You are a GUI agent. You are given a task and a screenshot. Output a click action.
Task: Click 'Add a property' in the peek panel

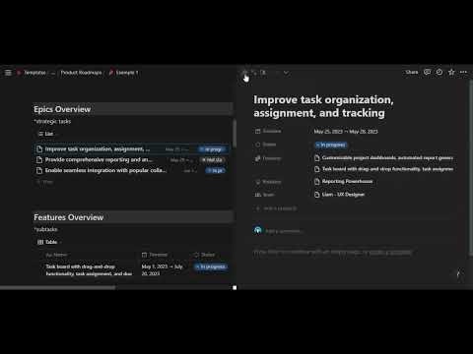(x=276, y=208)
